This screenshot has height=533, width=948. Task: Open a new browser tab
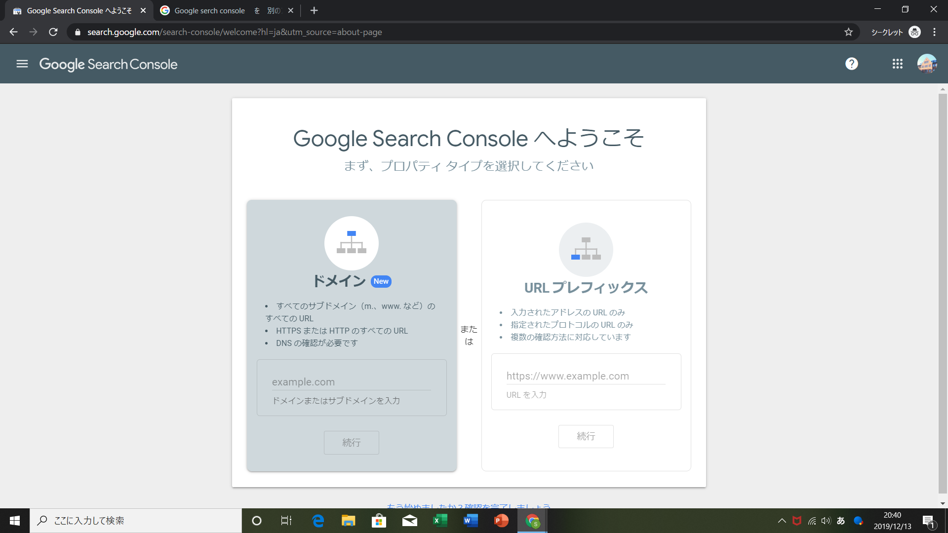(314, 10)
